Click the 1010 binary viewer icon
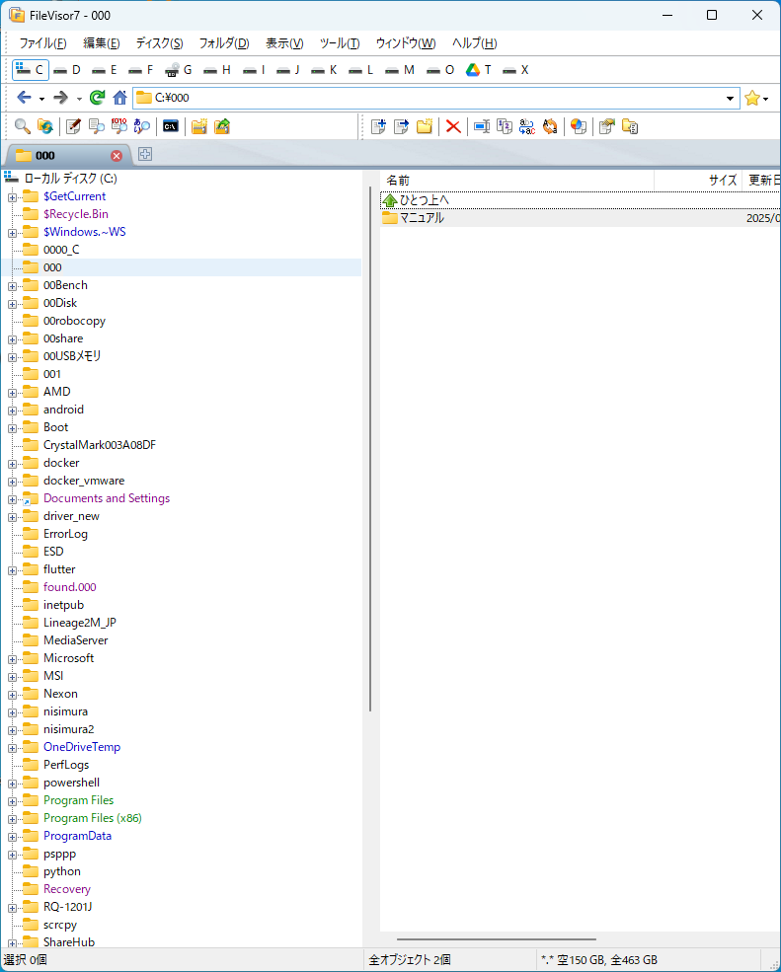781x972 pixels. pyautogui.click(x=119, y=126)
